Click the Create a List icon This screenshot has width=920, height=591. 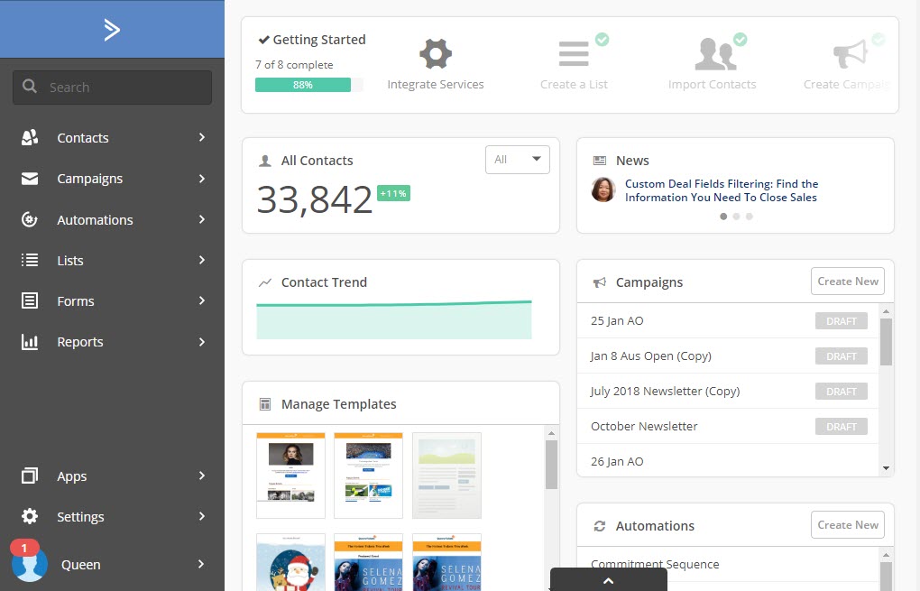pos(574,54)
